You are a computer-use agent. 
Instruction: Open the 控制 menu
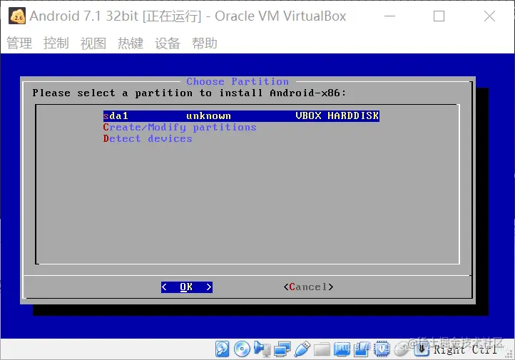pyautogui.click(x=56, y=43)
